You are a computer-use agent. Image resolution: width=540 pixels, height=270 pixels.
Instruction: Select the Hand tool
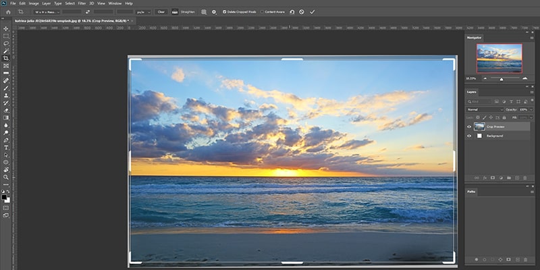(6, 170)
